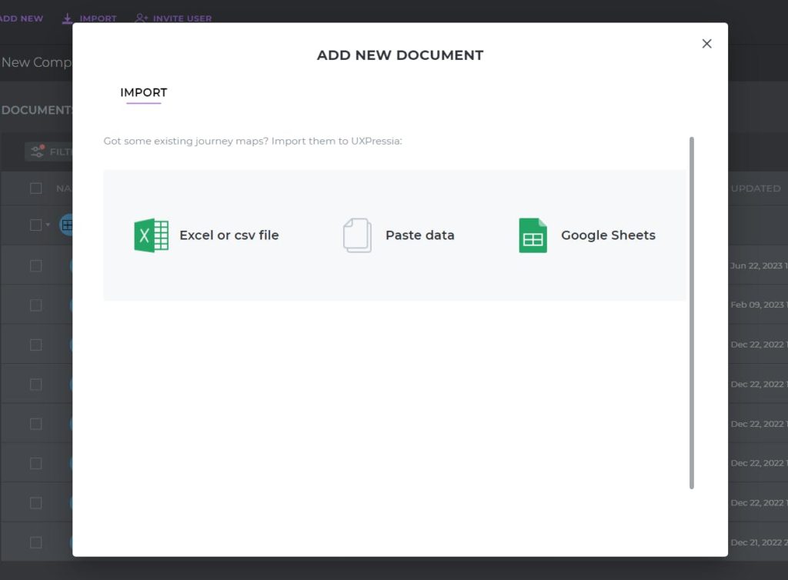Screen dimensions: 788x580
Task: Click the 'Feb 09, 2023' date cell
Action: pos(759,305)
